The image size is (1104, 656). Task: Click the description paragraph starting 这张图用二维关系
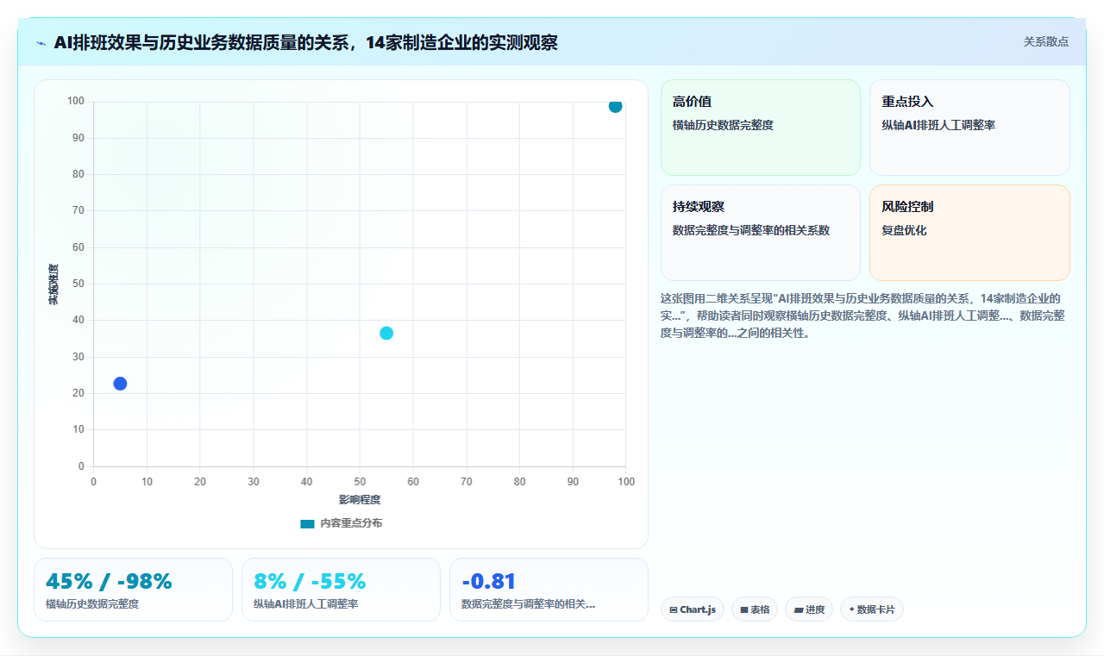(862, 316)
